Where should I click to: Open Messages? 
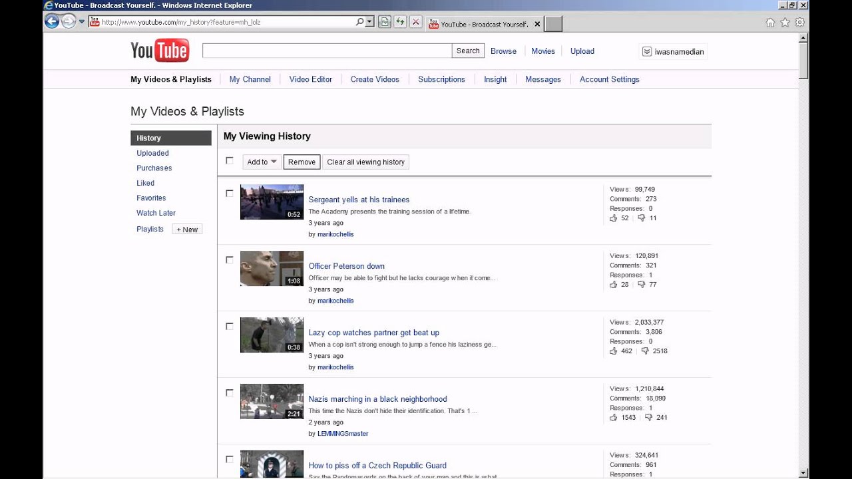tap(543, 79)
